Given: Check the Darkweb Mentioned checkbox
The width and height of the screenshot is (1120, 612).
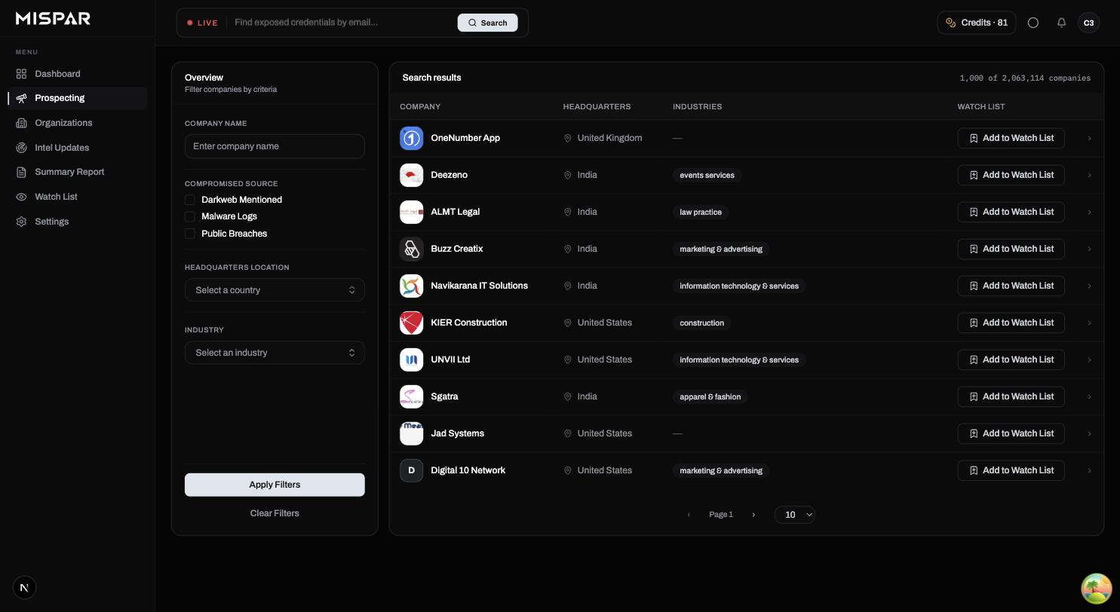Looking at the screenshot, I should (190, 200).
